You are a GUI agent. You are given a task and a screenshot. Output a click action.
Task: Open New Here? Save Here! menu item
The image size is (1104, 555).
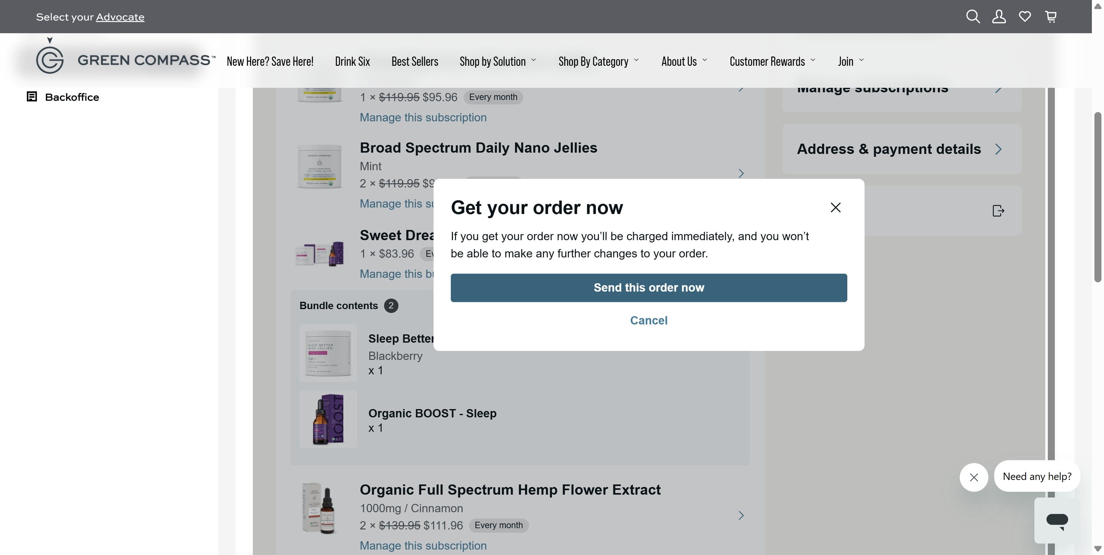270,61
